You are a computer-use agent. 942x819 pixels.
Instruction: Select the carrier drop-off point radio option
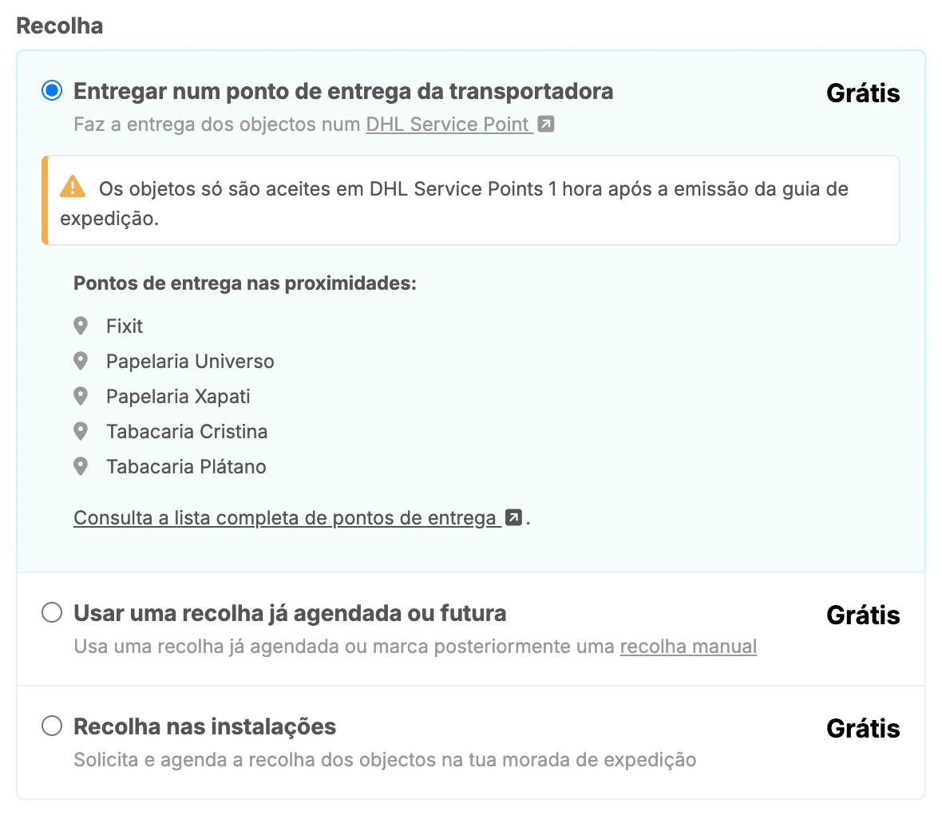pos(52,91)
